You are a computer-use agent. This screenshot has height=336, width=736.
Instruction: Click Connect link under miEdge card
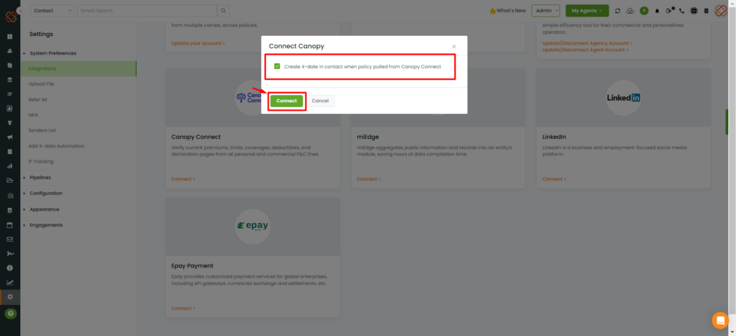[x=369, y=179]
